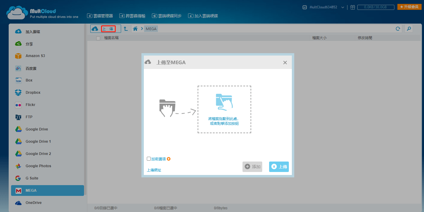Toggle the select-all checkbox in the header
Image resolution: width=424 pixels, height=212 pixels.
98,38
